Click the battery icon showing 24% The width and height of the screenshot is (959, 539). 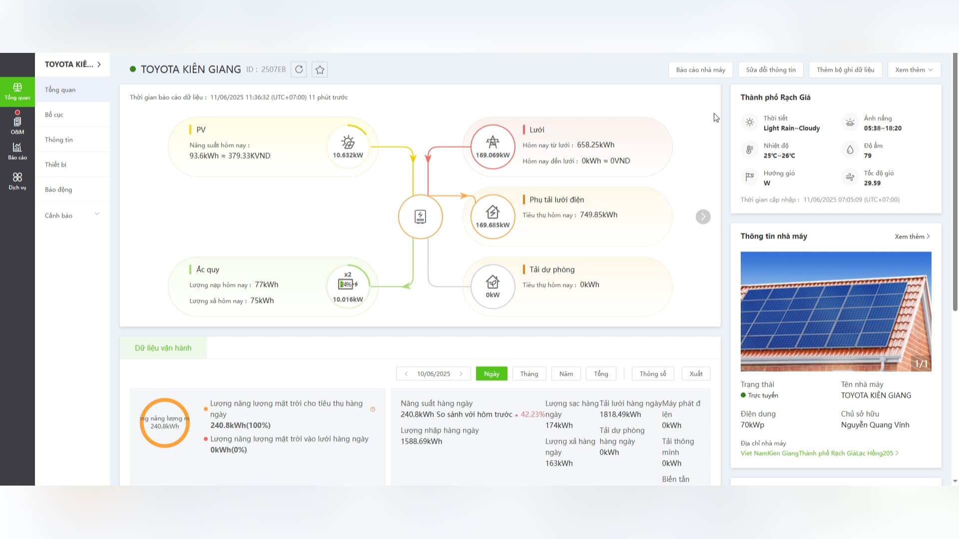pos(347,284)
